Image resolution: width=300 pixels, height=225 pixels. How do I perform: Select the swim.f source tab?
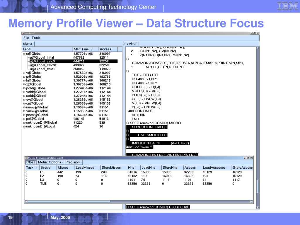(x=132, y=44)
